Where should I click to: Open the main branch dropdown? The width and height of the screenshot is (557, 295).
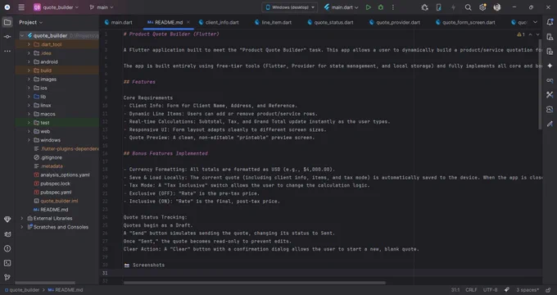pyautogui.click(x=102, y=7)
